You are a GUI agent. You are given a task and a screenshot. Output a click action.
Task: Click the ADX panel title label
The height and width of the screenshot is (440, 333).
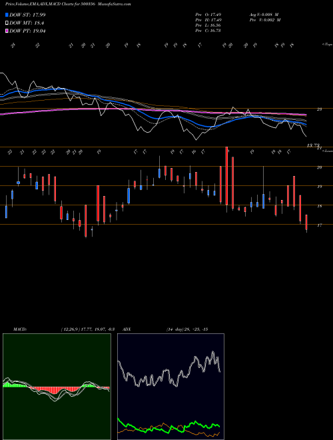click(x=127, y=329)
